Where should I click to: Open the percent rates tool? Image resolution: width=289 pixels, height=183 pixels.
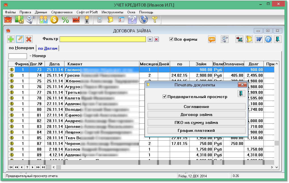click(65, 20)
